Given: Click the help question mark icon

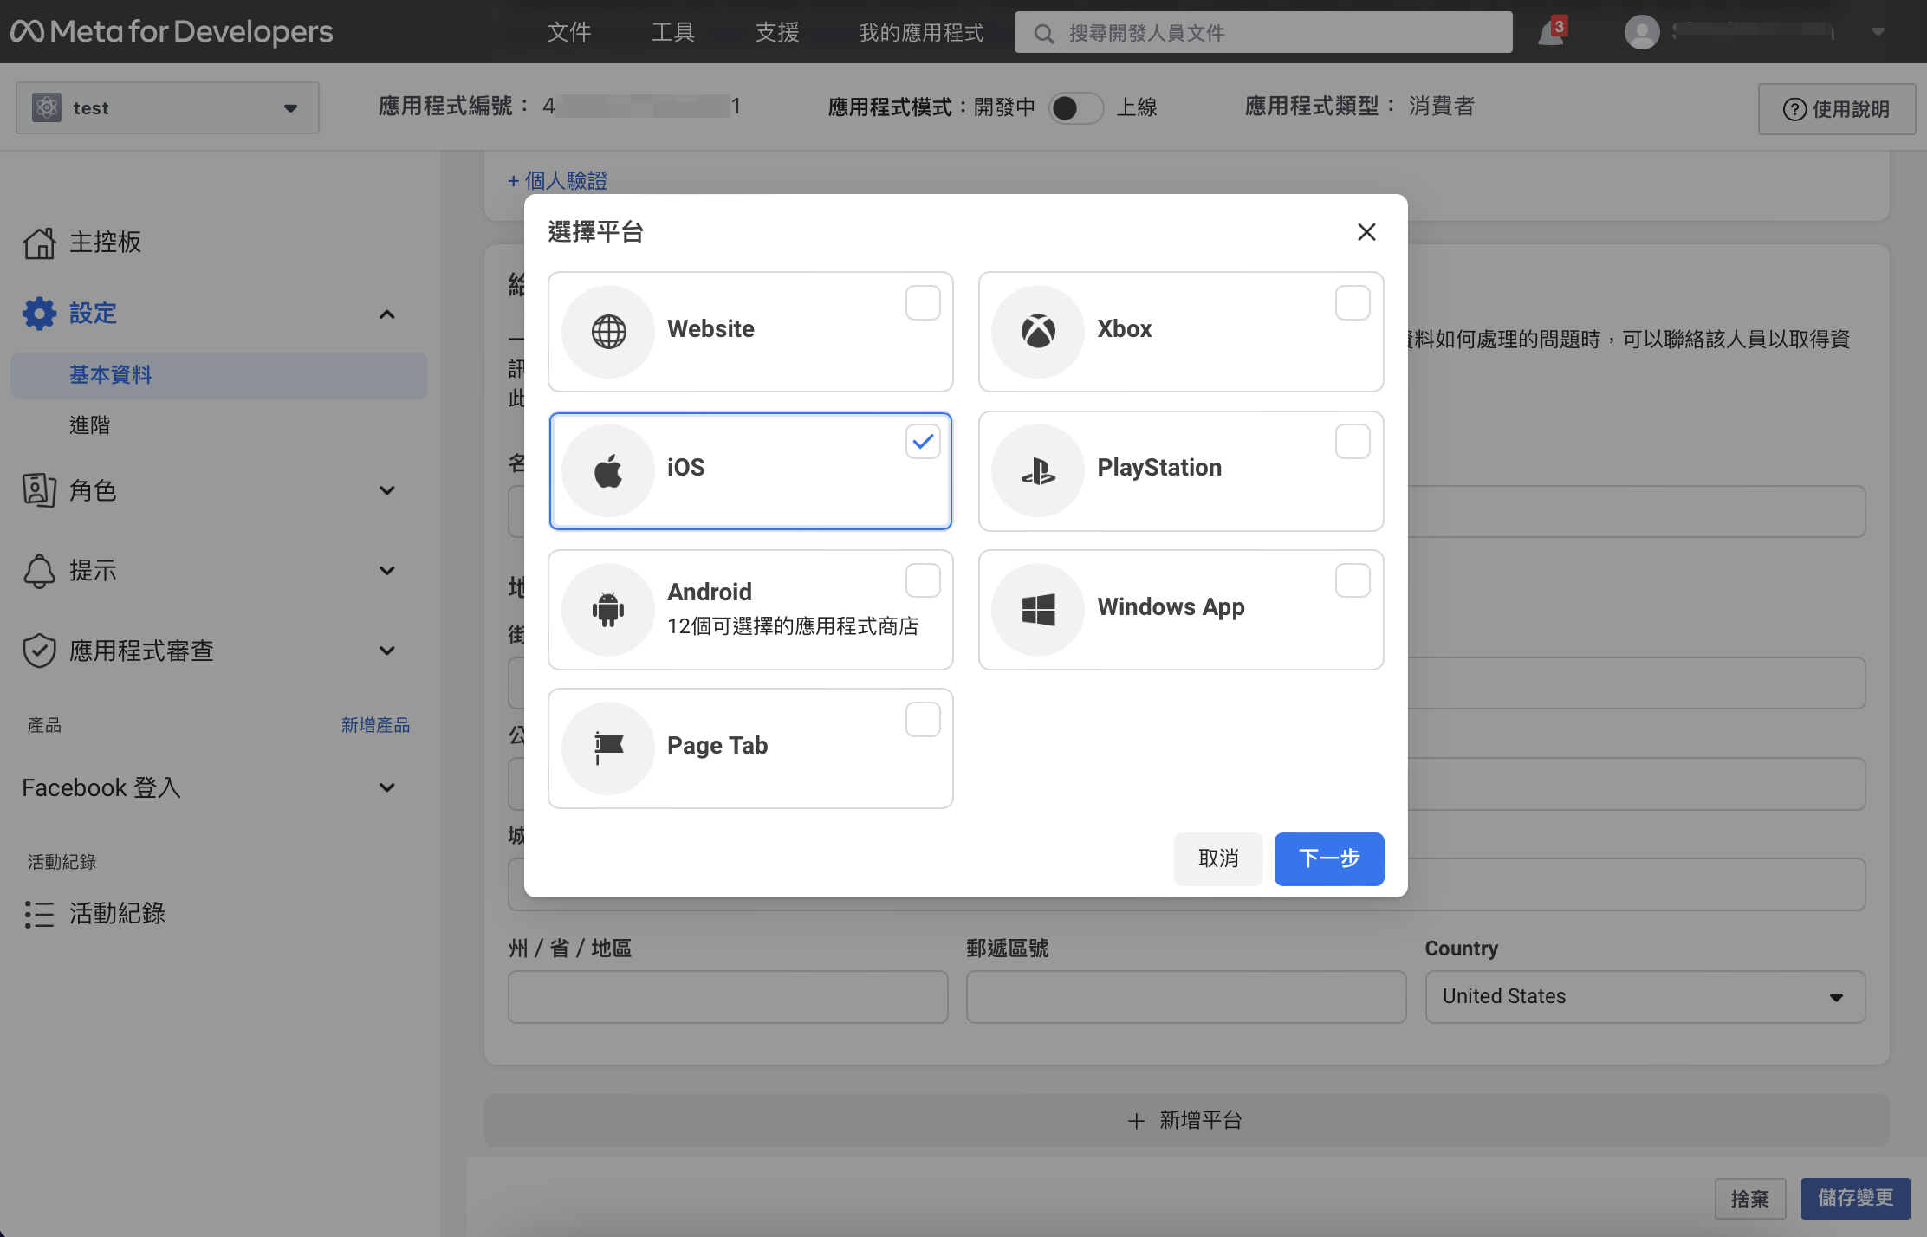Looking at the screenshot, I should point(1794,109).
